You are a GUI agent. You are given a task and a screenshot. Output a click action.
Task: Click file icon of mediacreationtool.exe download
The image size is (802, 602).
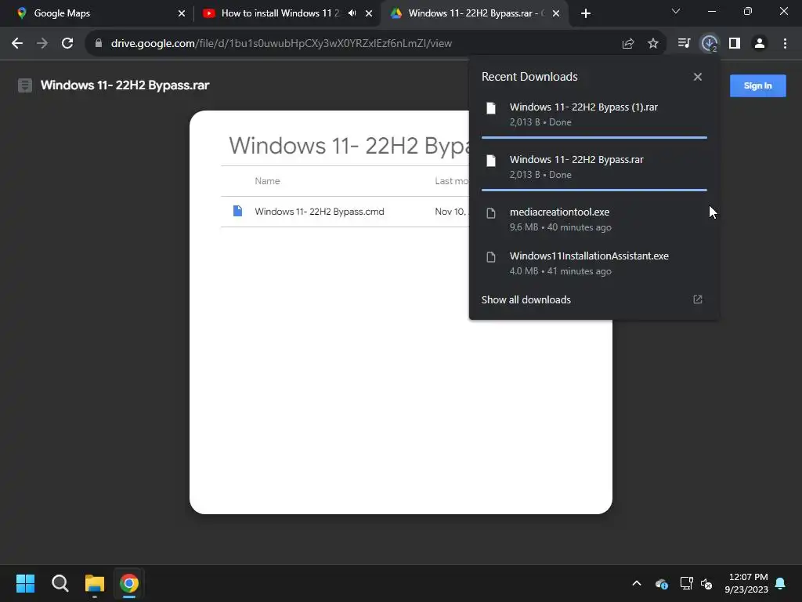click(x=491, y=213)
